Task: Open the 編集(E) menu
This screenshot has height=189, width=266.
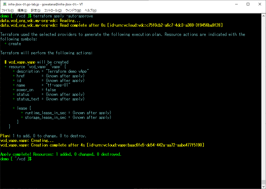Action: tap(22, 10)
